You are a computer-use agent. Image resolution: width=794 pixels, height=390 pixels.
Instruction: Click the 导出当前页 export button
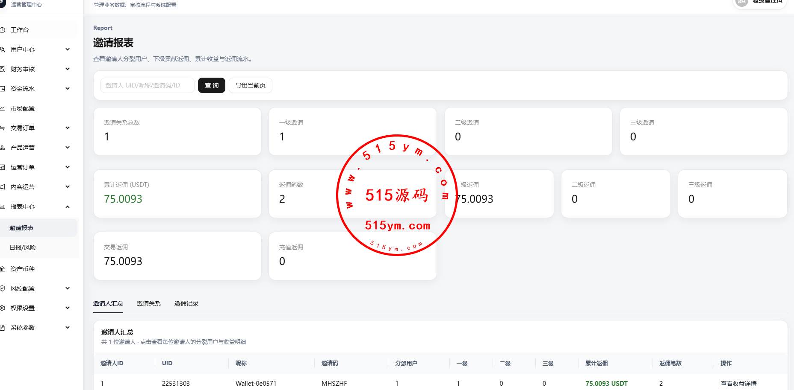[x=251, y=85]
